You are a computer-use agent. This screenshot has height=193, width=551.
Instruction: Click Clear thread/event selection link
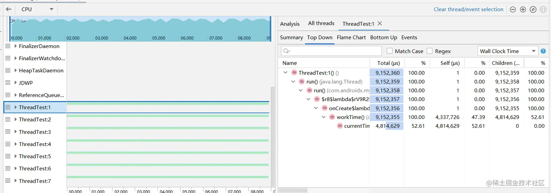468,9
